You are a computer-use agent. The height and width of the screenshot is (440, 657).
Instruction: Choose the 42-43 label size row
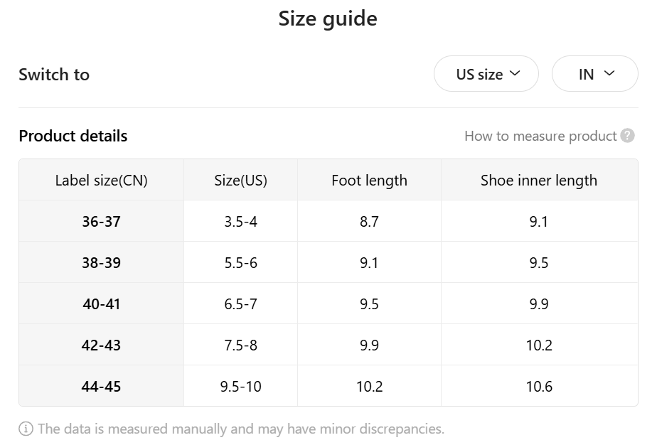tap(328, 345)
